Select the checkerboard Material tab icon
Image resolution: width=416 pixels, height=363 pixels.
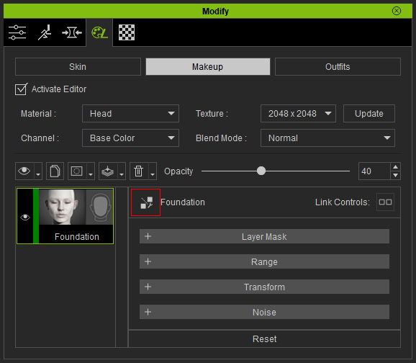coord(127,32)
